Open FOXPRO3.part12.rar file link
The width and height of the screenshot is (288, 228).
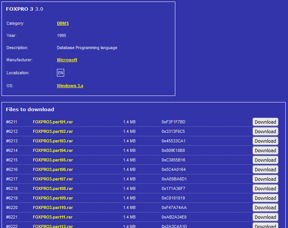coord(53,226)
